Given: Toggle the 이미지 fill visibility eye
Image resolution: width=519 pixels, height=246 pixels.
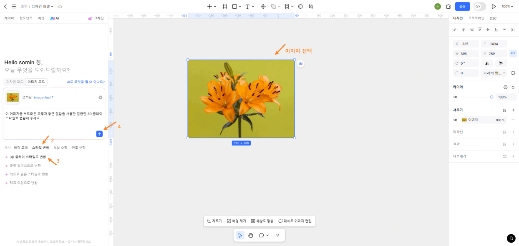Looking at the screenshot, I should 455,120.
